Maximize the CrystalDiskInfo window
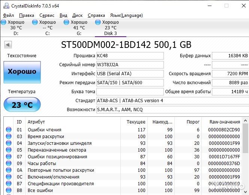 pyautogui.click(x=226, y=6)
